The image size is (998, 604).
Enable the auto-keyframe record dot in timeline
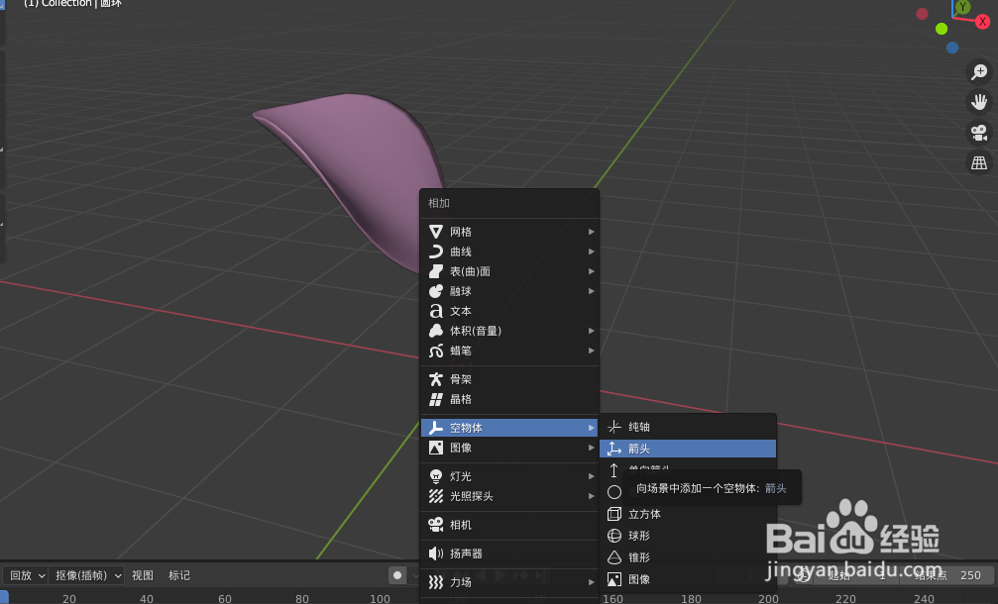[395, 575]
